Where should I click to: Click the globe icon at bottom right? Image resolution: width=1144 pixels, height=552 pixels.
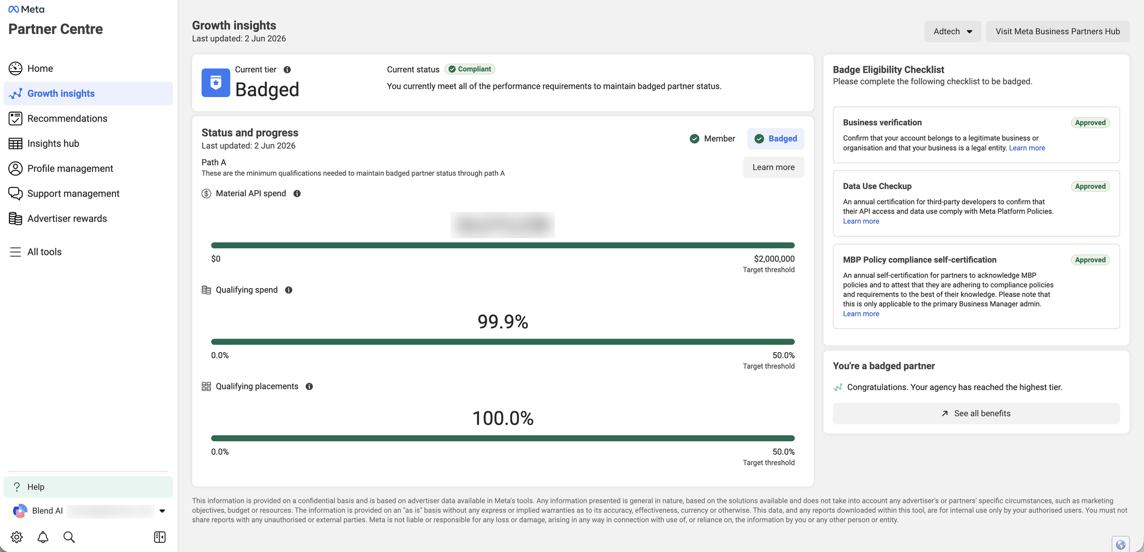[1121, 545]
